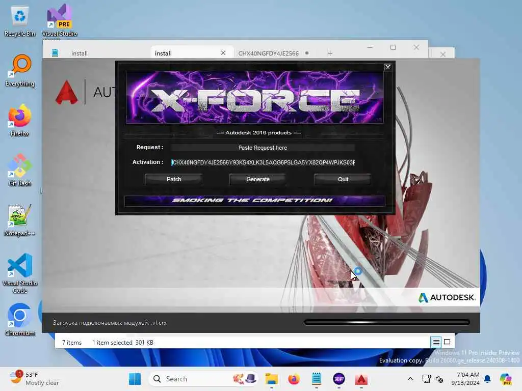Launch Firefox from the desktop shortcut
Viewport: 522px width, 391px height.
[20, 120]
